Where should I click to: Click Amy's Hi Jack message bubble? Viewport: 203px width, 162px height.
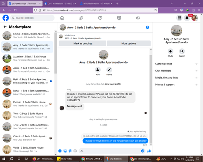(x=100, y=97)
